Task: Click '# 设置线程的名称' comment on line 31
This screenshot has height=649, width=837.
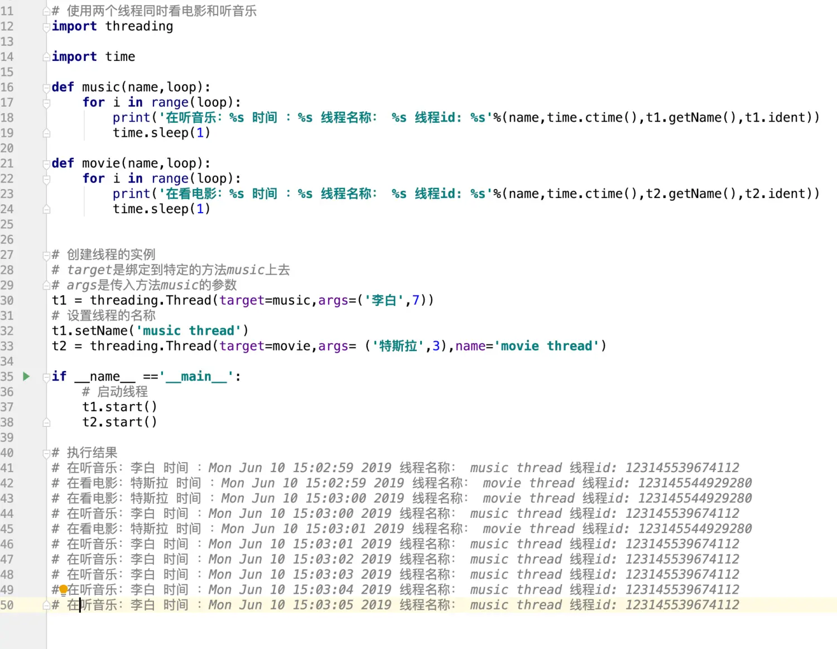Action: (x=104, y=316)
